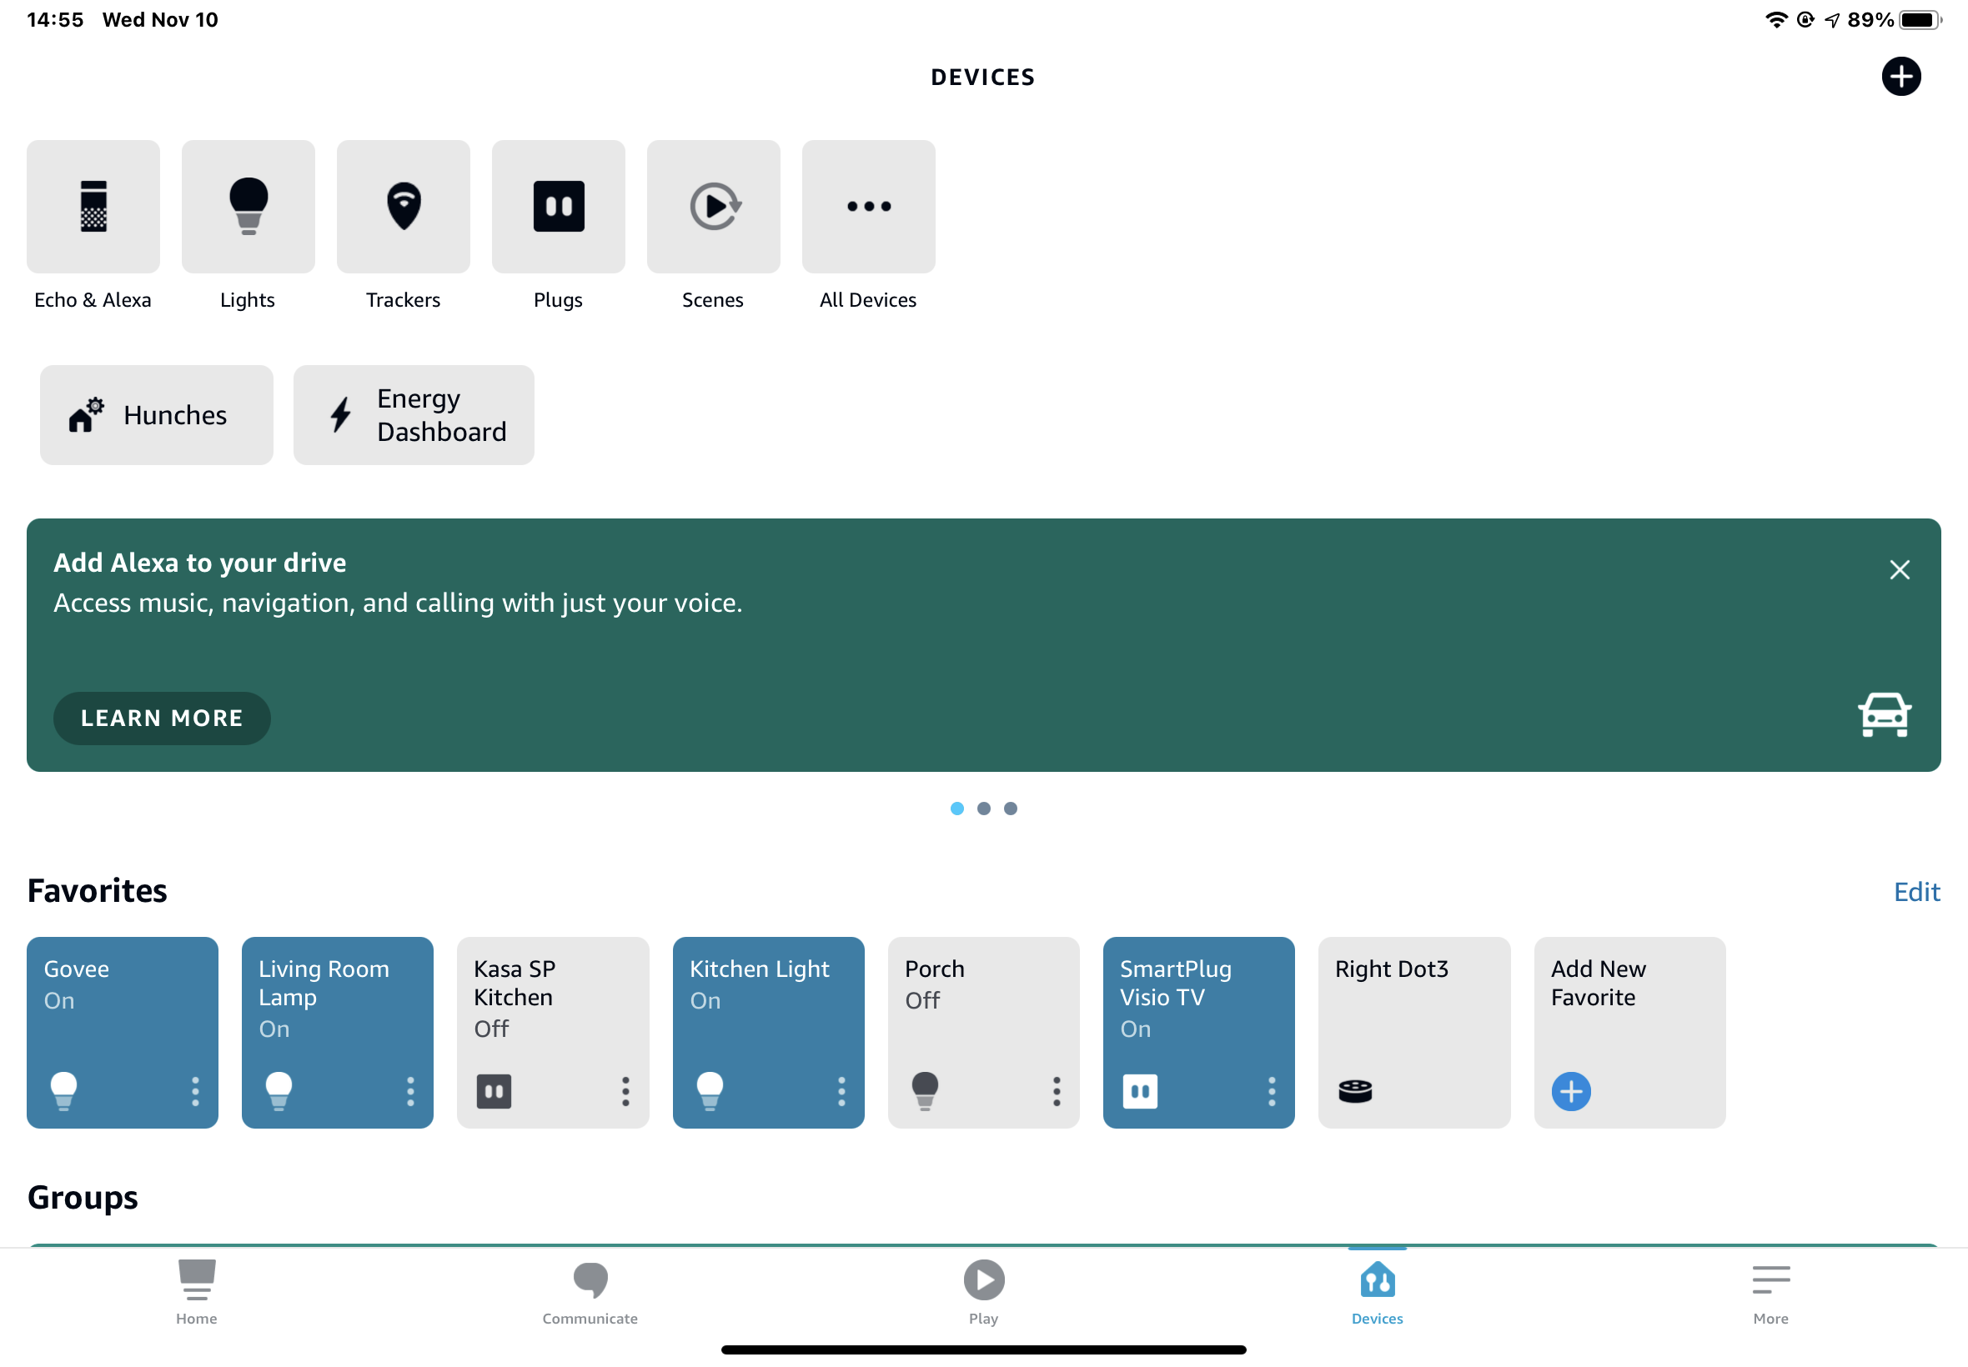Screen dimensions: 1968x1367
Task: Tap the Wi-Fi status icon
Action: (1776, 20)
